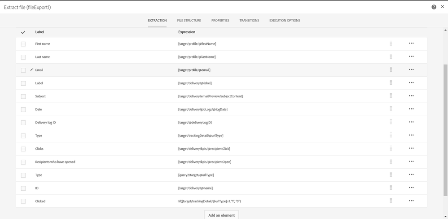The width and height of the screenshot is (448, 219).
Task: Click the help question mark icon
Action: (x=434, y=7)
